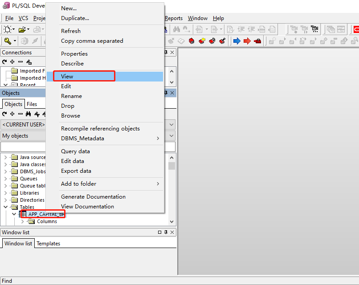
Task: Expand the Queues folder
Action: 6,179
